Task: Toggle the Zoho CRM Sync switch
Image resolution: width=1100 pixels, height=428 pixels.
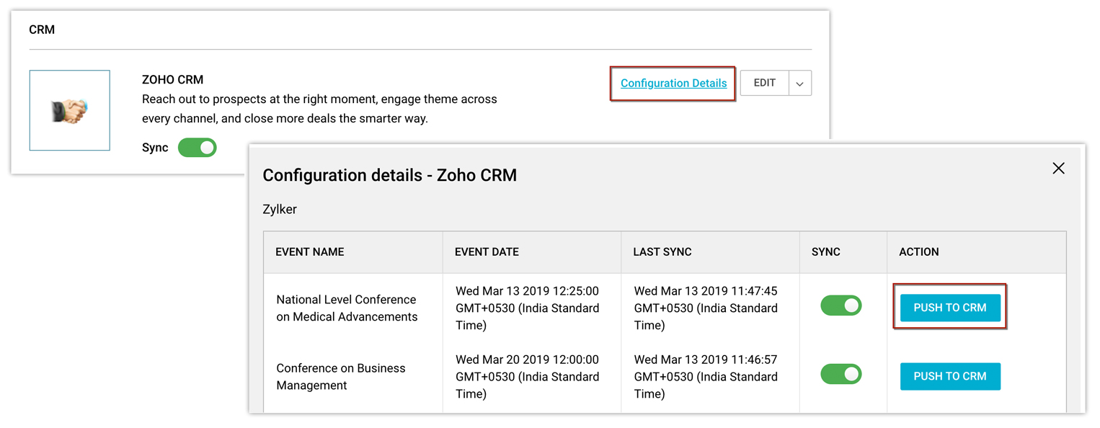Action: point(197,148)
